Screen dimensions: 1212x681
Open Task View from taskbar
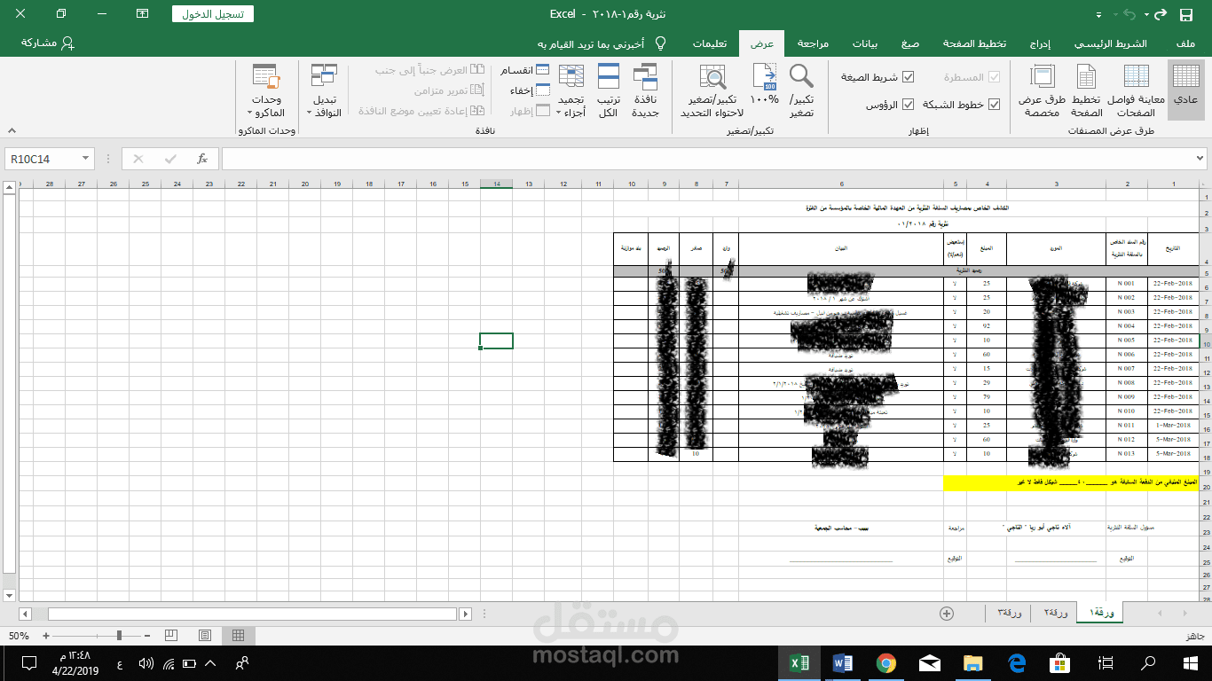pos(1105,662)
